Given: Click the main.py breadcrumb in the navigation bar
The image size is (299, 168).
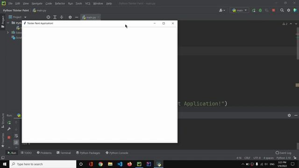Looking at the screenshot, I should coord(40,10).
